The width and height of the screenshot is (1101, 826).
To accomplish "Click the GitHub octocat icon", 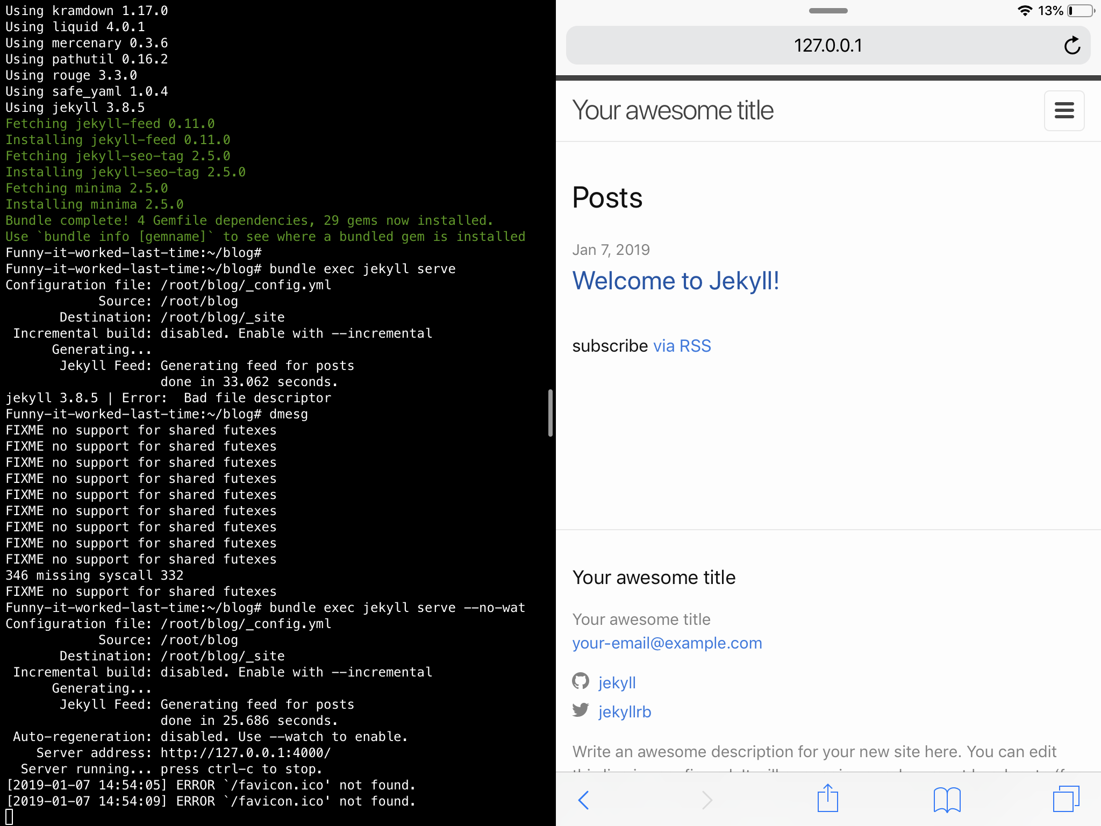I will [x=581, y=681].
